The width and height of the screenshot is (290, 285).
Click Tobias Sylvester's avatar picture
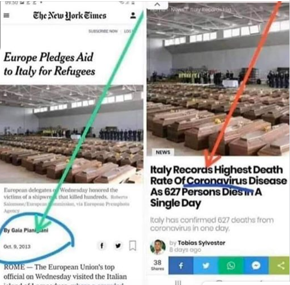158,247
